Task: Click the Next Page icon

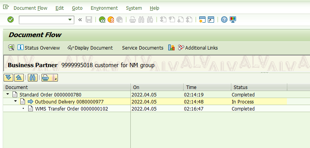Action: click(180, 20)
